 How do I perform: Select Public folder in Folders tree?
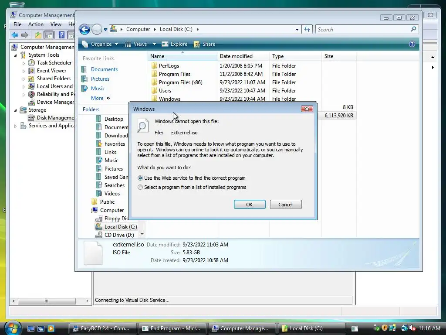click(x=107, y=202)
